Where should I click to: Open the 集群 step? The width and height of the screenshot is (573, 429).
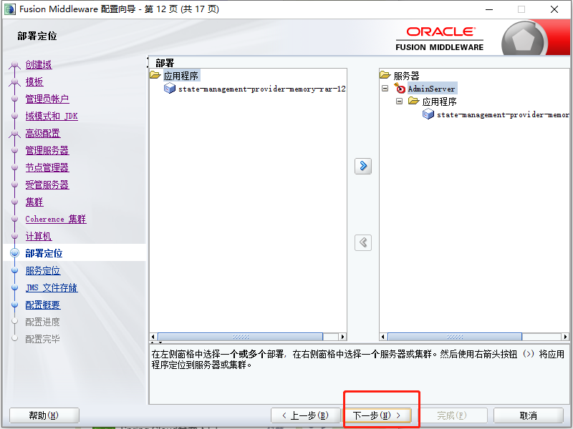point(34,202)
